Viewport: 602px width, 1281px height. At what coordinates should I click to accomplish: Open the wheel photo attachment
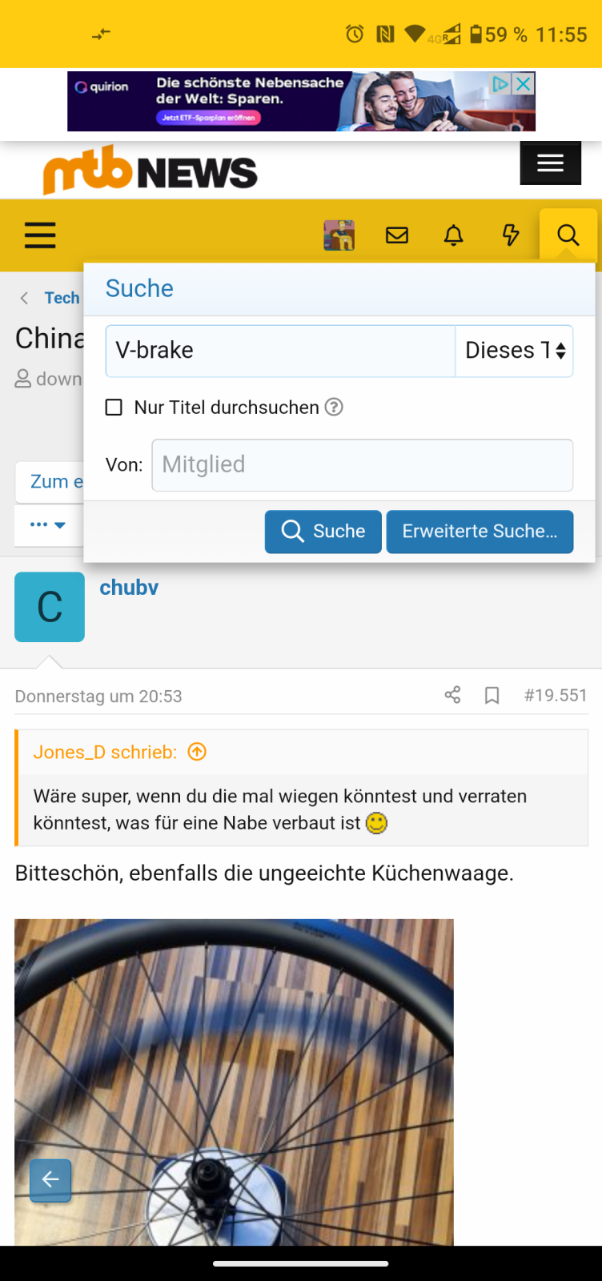234,1081
